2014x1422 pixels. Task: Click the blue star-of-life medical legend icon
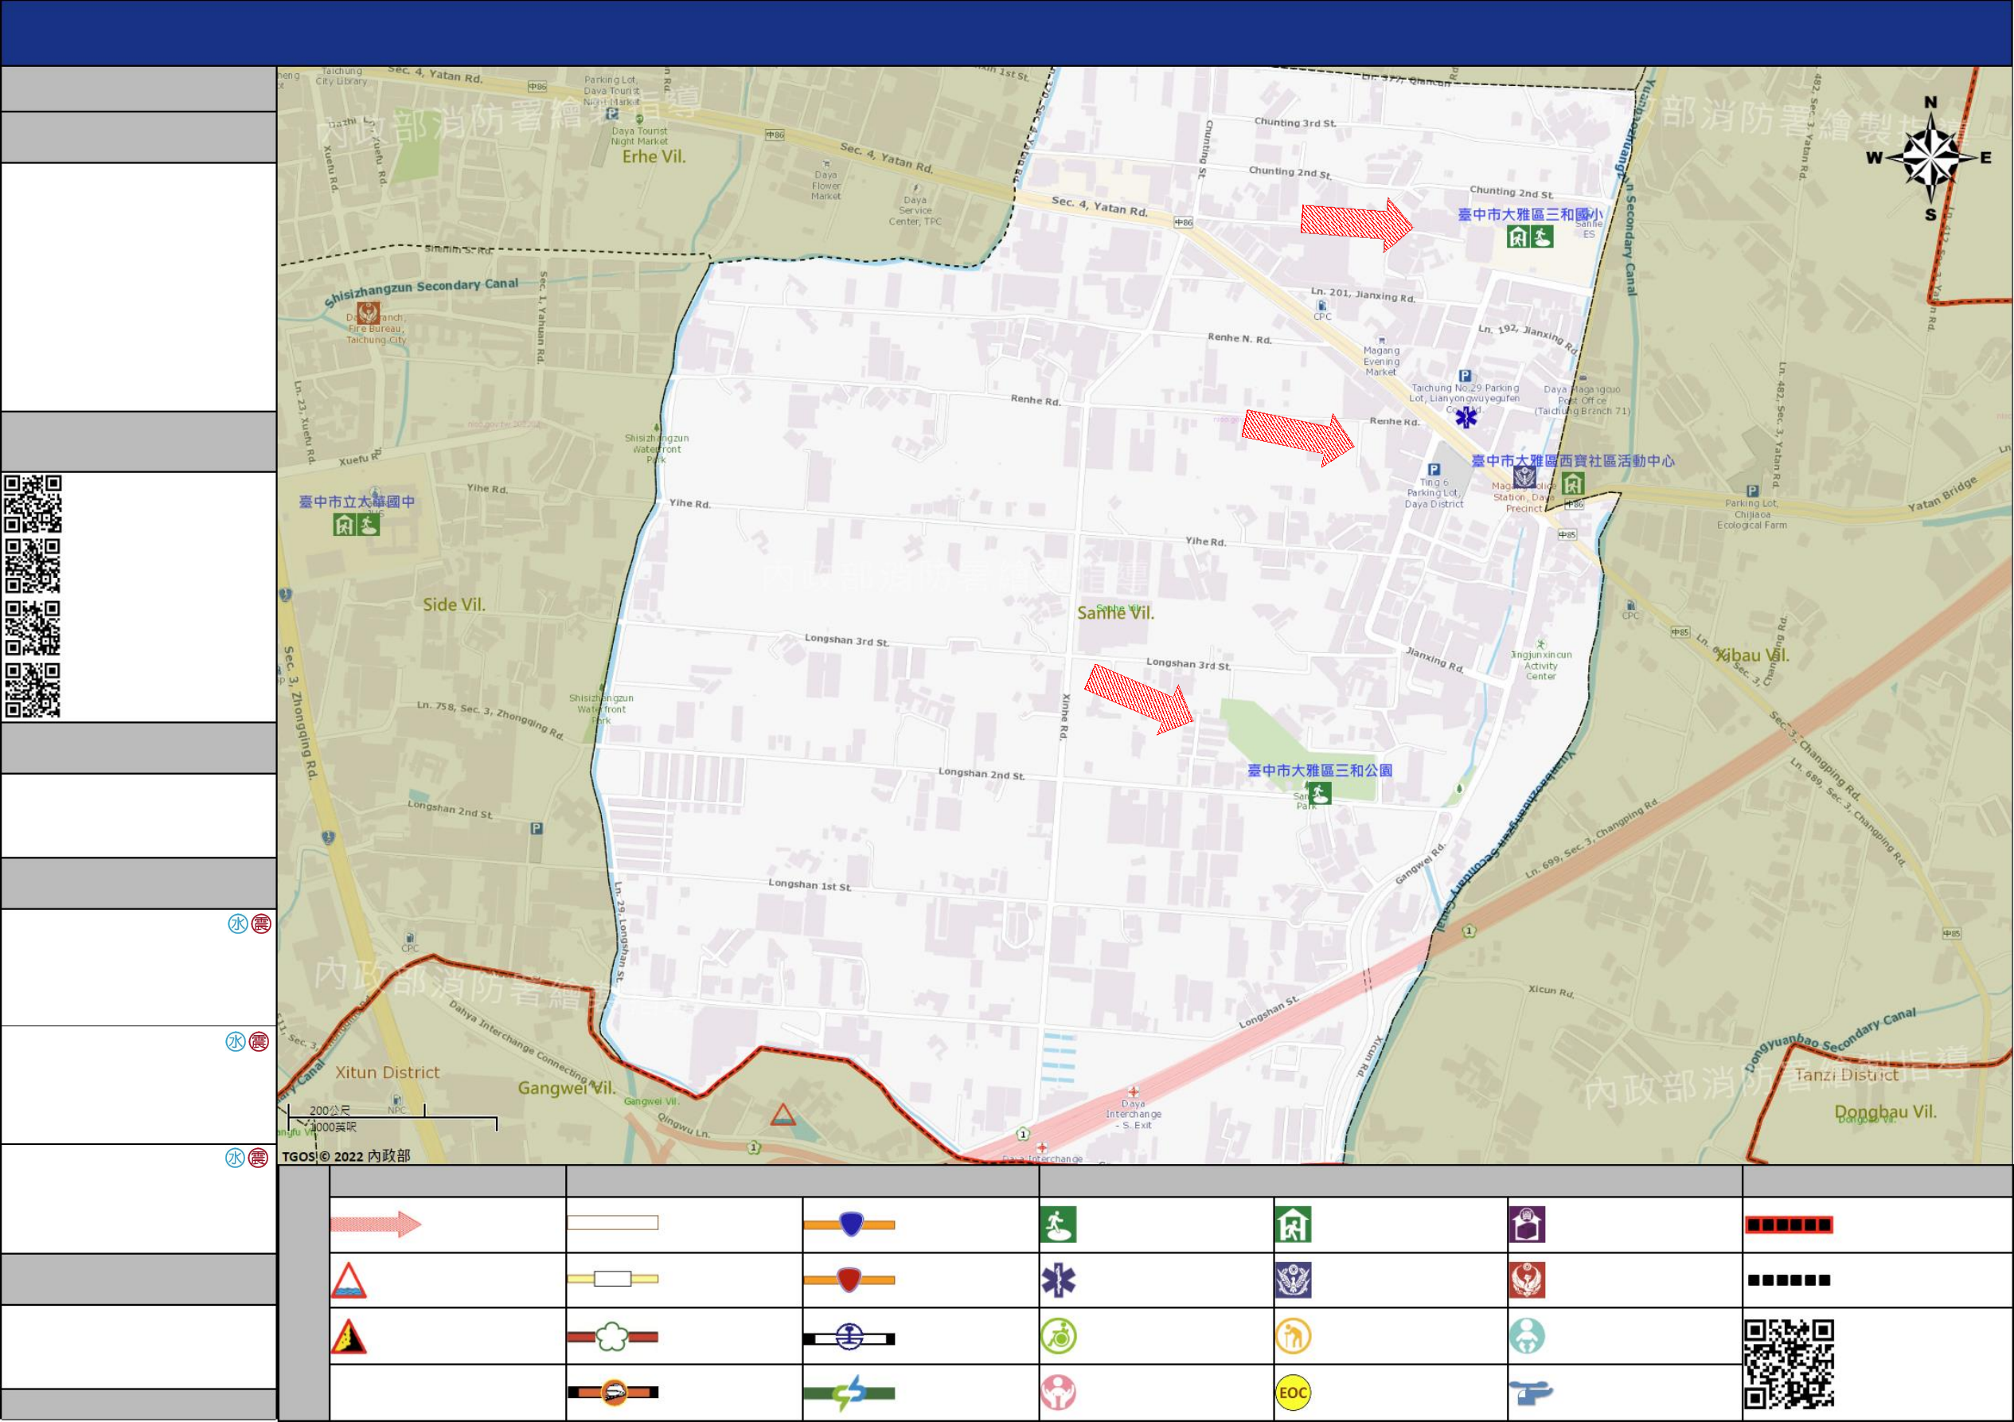[1058, 1280]
